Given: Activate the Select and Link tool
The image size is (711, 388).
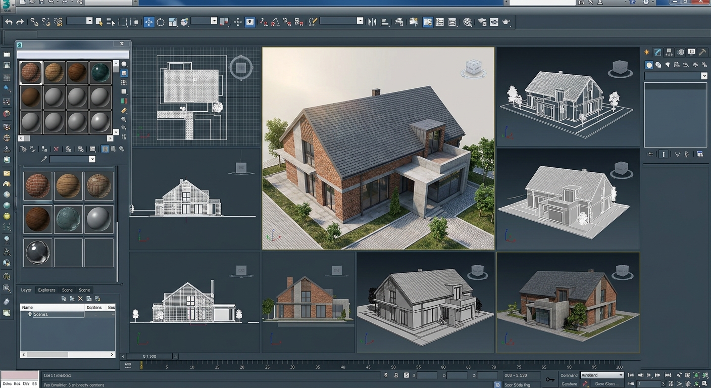Looking at the screenshot, I should tap(34, 22).
